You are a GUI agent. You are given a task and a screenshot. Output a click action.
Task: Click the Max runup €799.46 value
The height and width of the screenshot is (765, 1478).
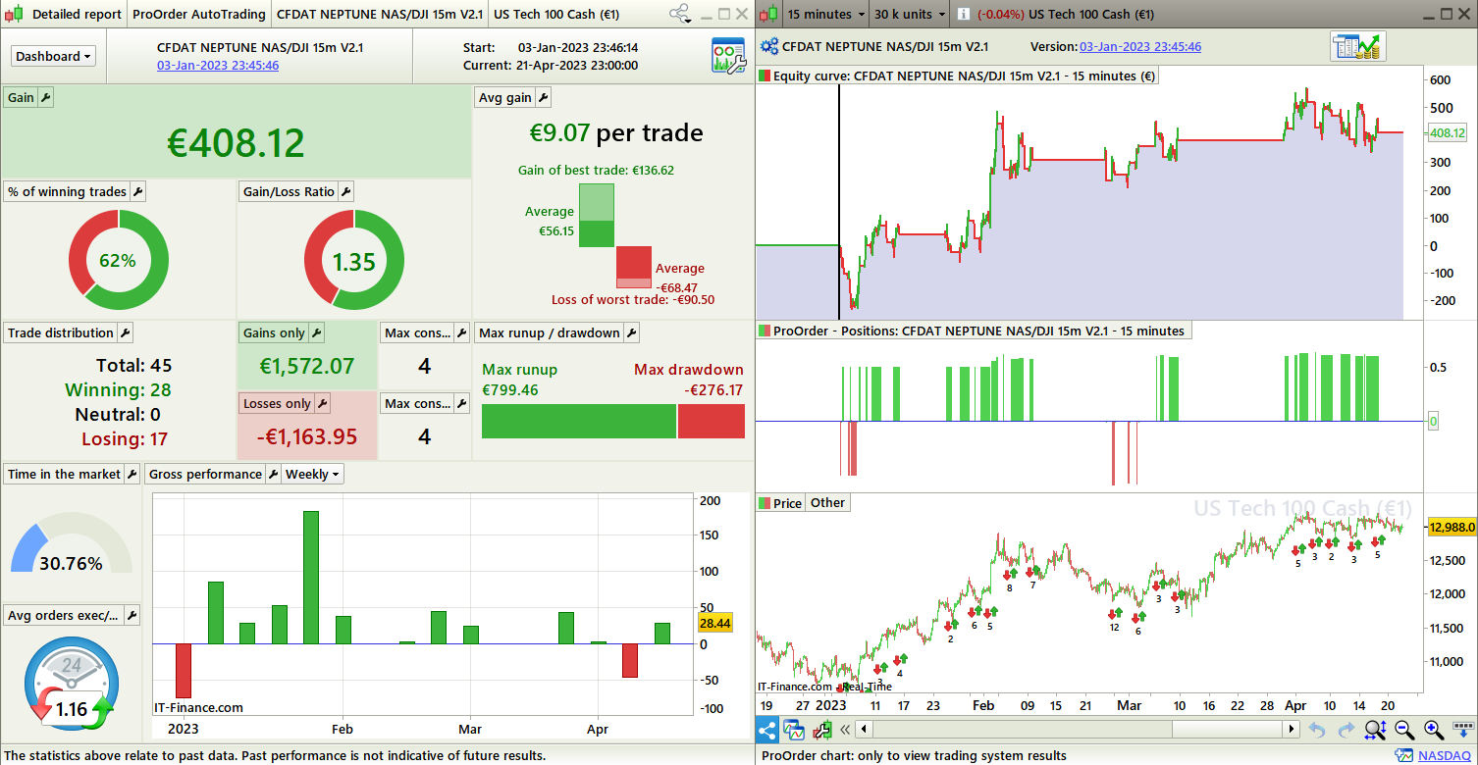click(510, 389)
